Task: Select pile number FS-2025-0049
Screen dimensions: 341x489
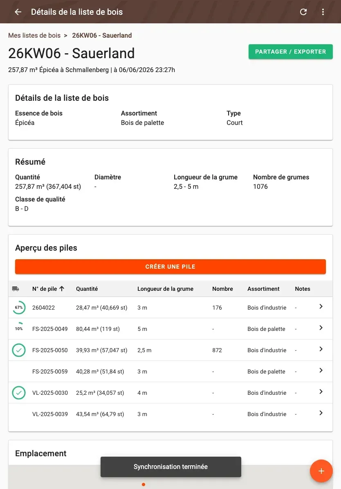Action: [x=50, y=329]
